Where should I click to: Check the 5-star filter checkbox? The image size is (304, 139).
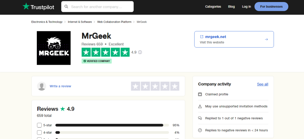pos(40,125)
